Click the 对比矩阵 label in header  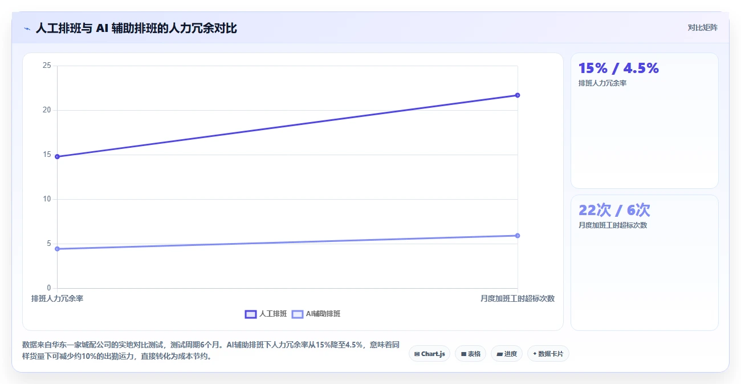click(x=702, y=27)
